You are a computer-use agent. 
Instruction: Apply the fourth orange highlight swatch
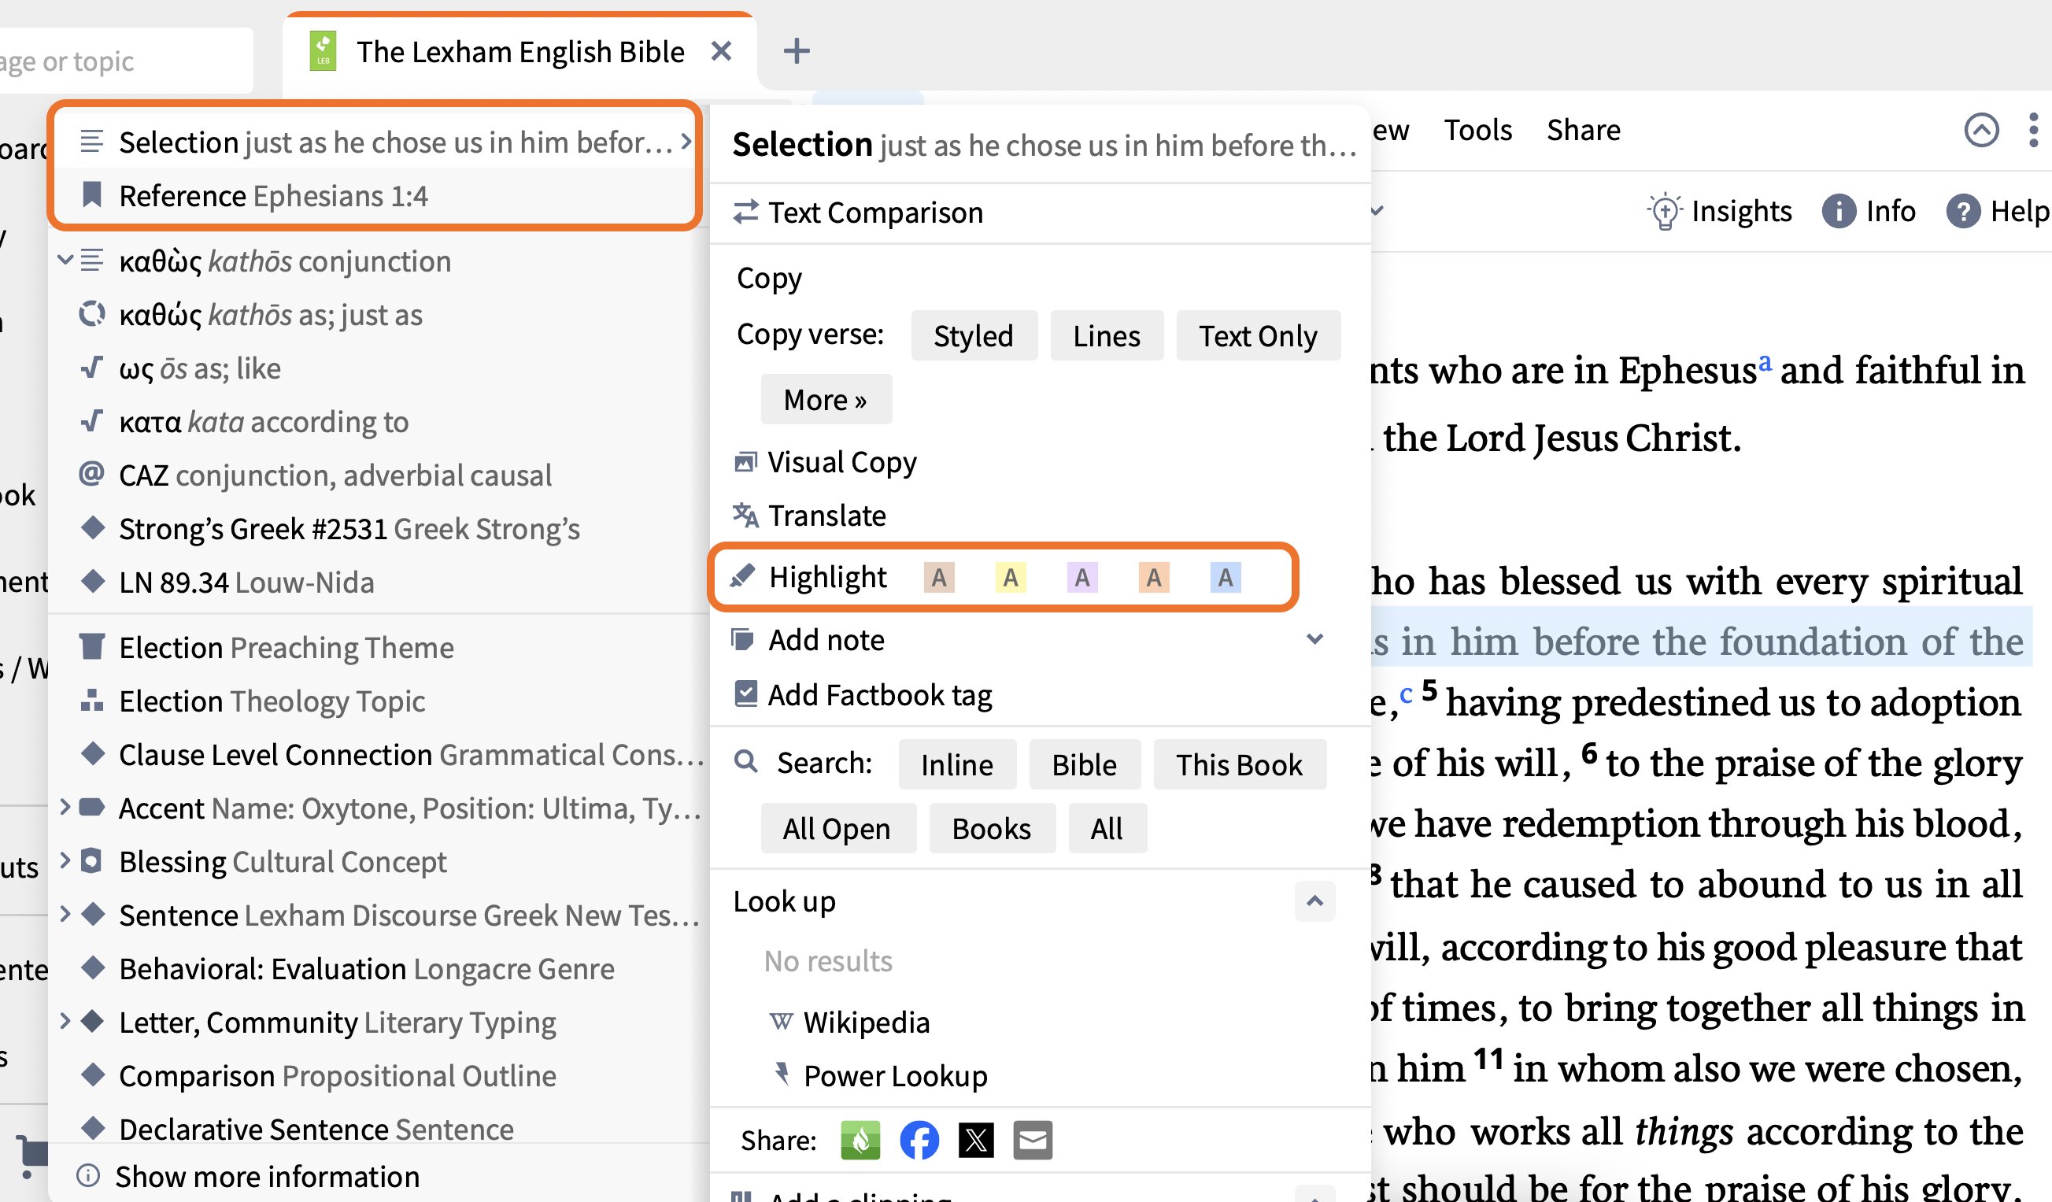(x=1154, y=577)
